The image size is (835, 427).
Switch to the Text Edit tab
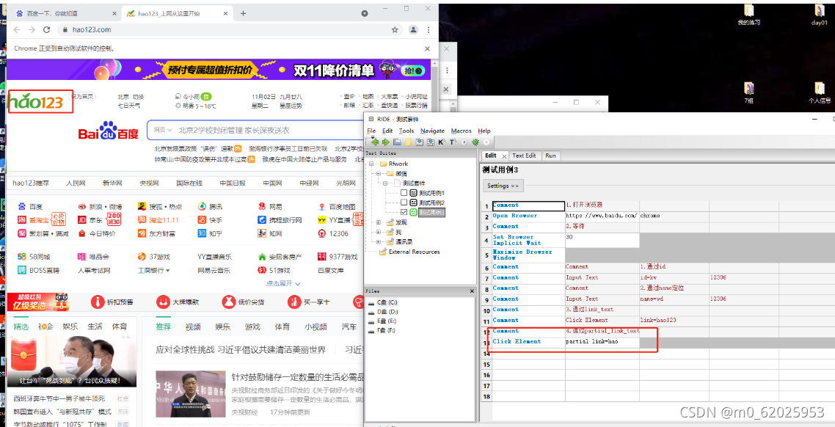(x=524, y=155)
